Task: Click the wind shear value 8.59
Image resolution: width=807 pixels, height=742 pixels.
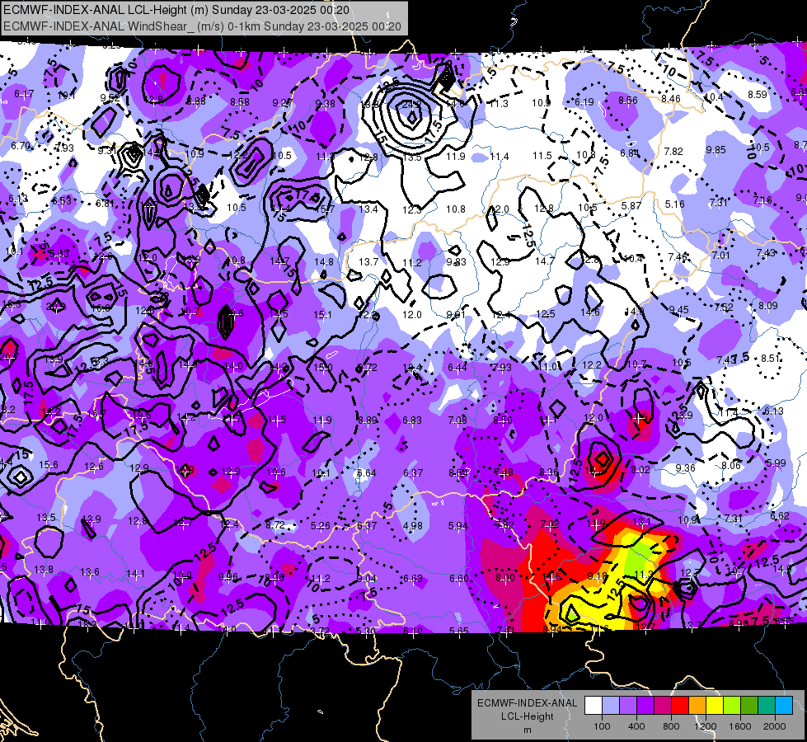Action: [x=758, y=94]
